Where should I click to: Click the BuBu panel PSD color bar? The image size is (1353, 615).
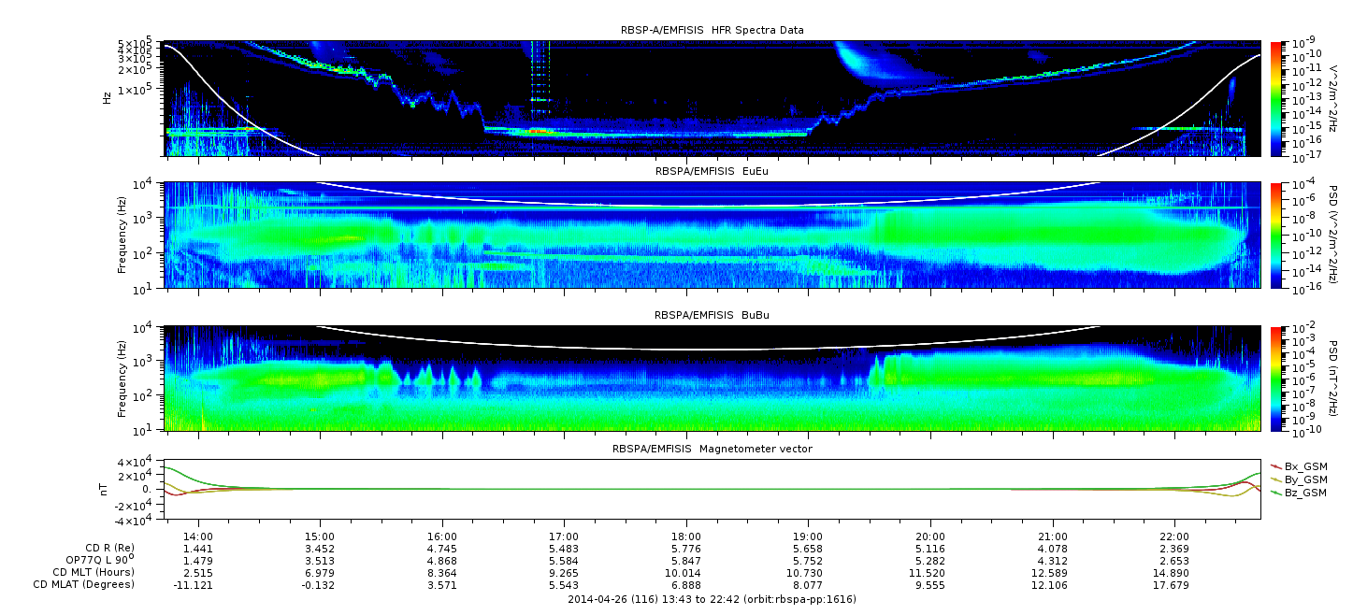[1275, 379]
